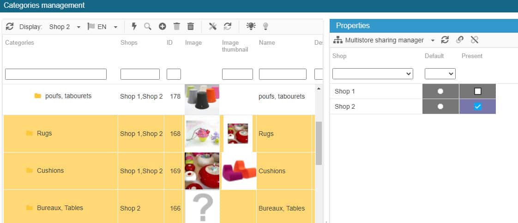Sort by the Name column header
Screen dimensions: 518x223
tap(267, 43)
